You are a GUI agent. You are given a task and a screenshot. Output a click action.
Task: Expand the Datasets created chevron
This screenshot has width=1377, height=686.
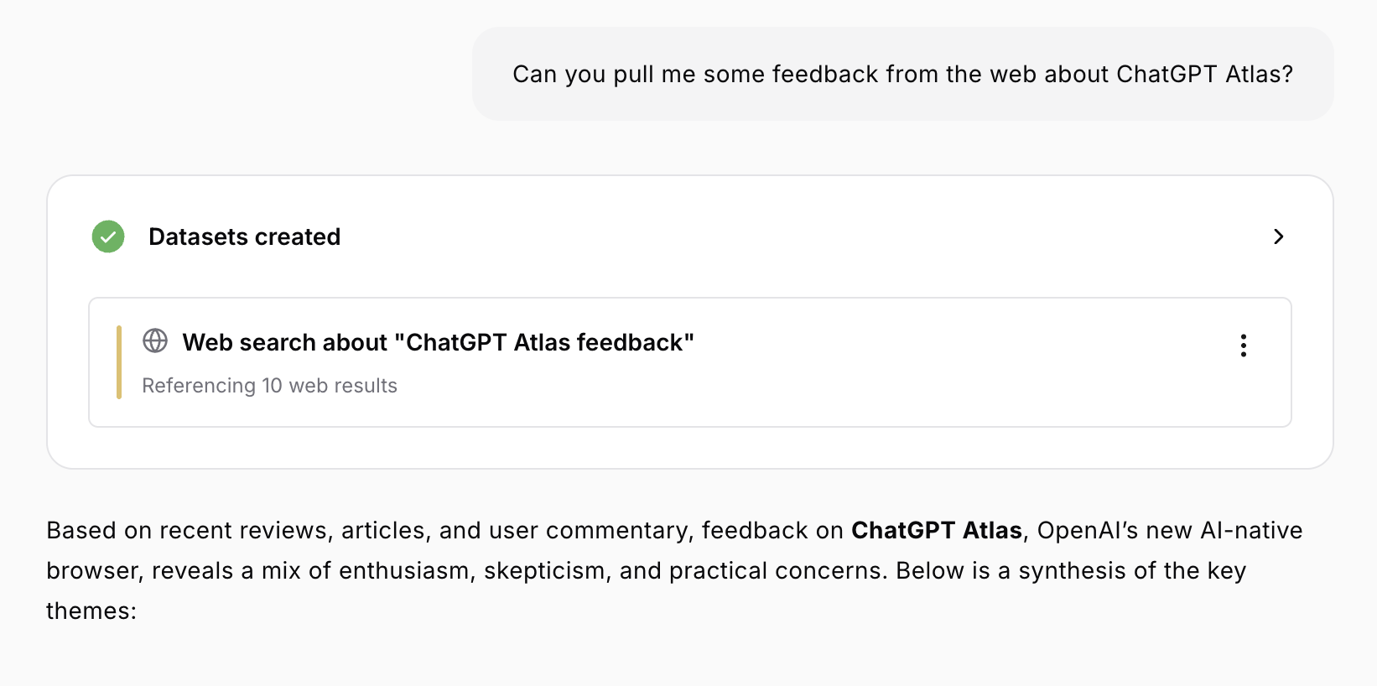tap(1278, 236)
